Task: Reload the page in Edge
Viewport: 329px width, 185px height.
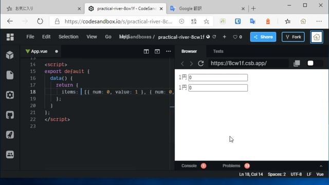Action: point(40,21)
